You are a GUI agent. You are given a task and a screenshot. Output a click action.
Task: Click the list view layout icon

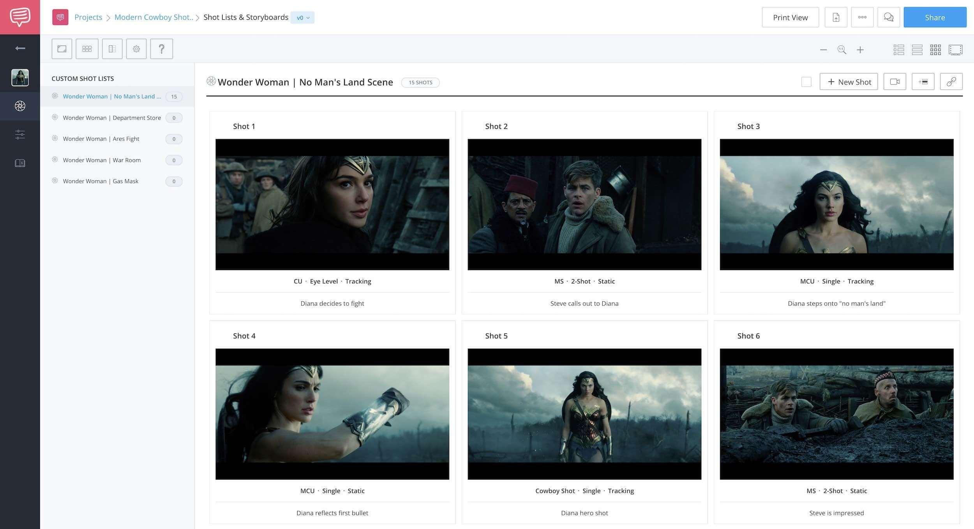click(x=917, y=49)
